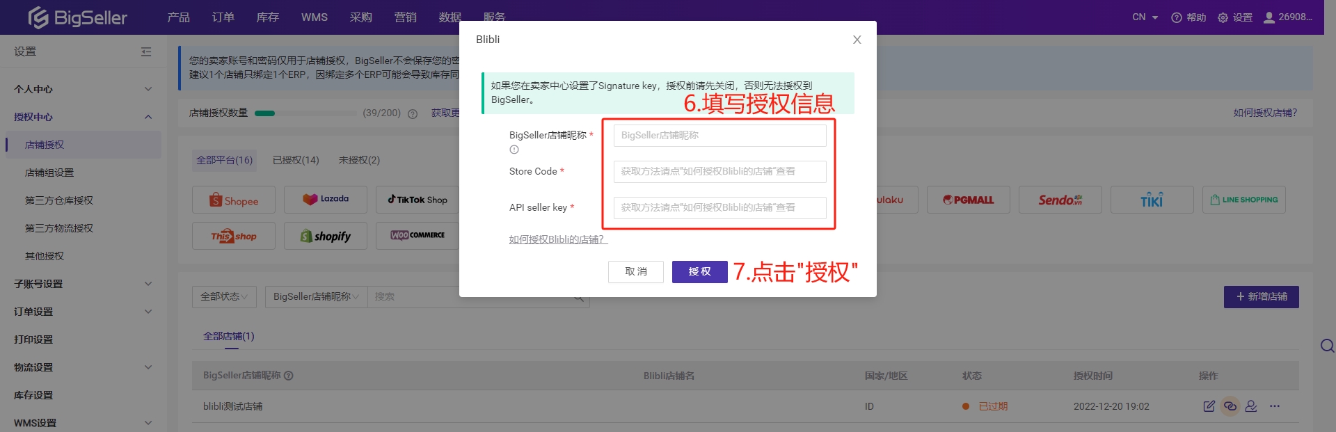Open the user account 26908 menu
1336x432 pixels.
click(x=1288, y=17)
